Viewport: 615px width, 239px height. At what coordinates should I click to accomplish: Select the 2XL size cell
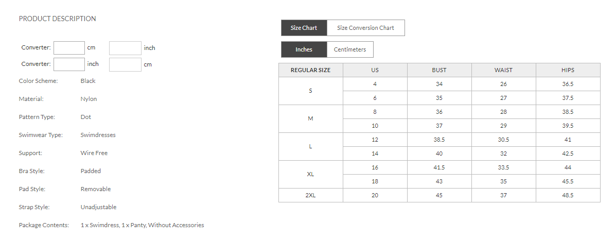(x=310, y=195)
